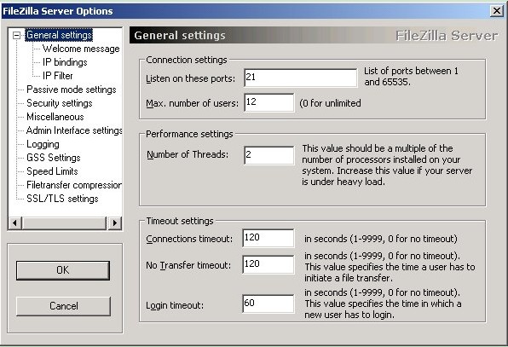Collapse the General settings tree node
This screenshot has width=508, height=347.
pos(16,35)
